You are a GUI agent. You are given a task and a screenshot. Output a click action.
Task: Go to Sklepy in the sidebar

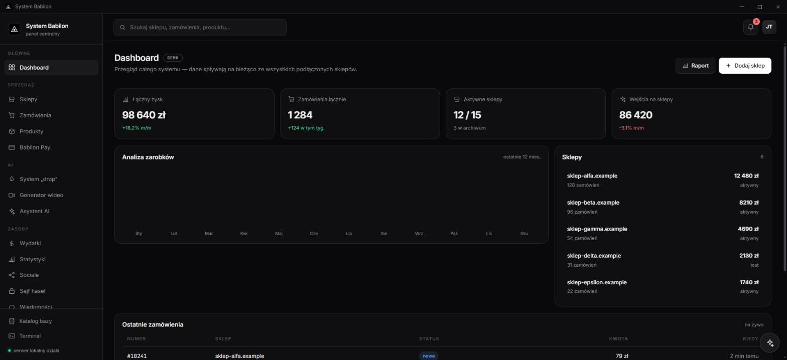[x=51, y=99]
